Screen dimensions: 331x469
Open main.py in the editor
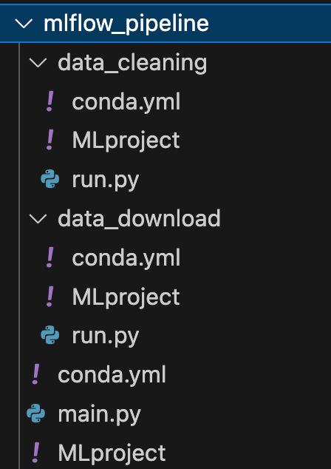99,415
